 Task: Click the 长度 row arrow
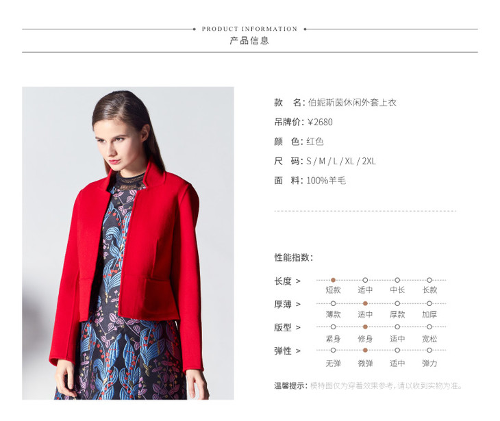tap(298, 281)
